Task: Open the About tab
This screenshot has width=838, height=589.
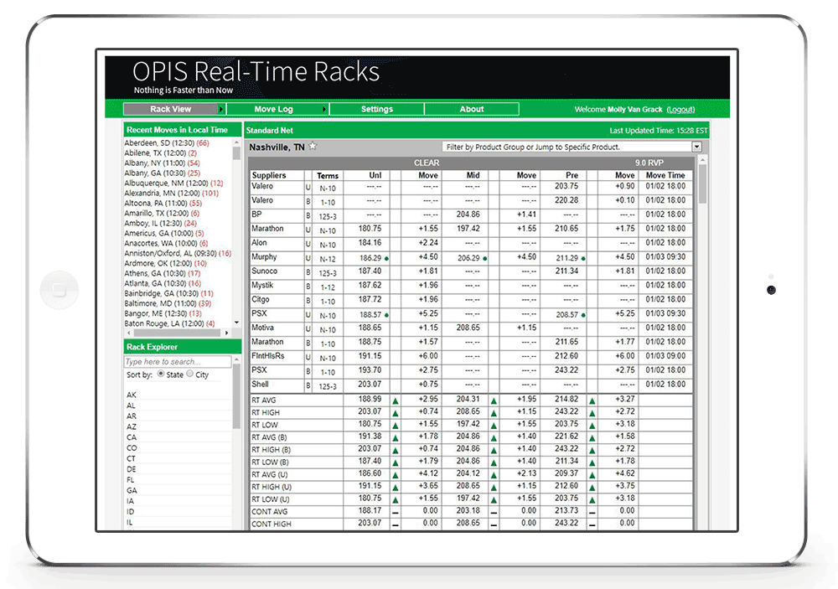Action: coord(472,109)
